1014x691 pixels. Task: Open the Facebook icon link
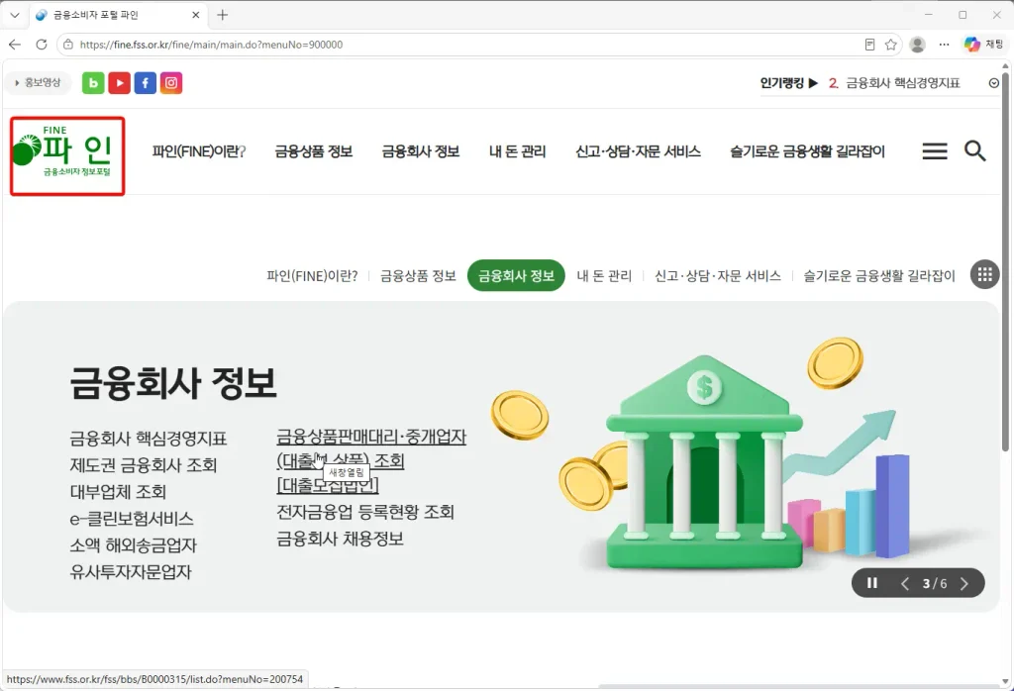point(145,83)
